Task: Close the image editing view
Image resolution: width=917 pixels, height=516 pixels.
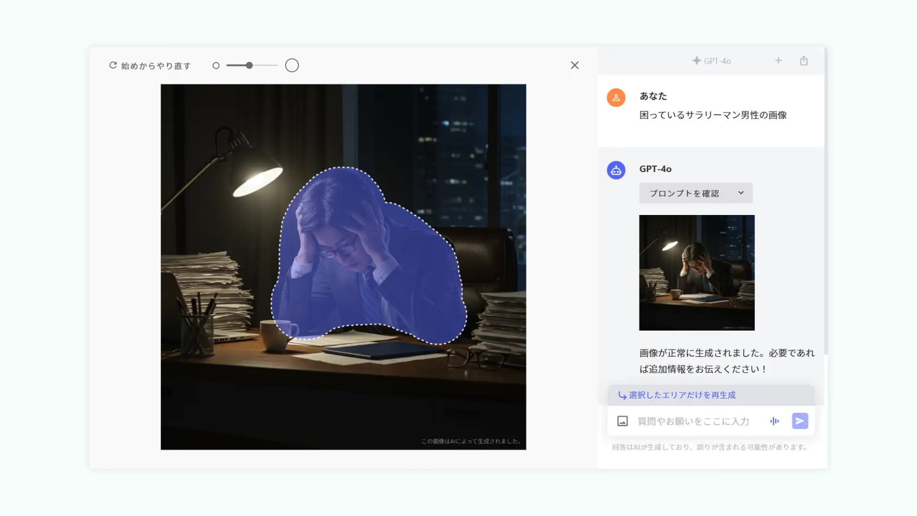Action: tap(575, 65)
